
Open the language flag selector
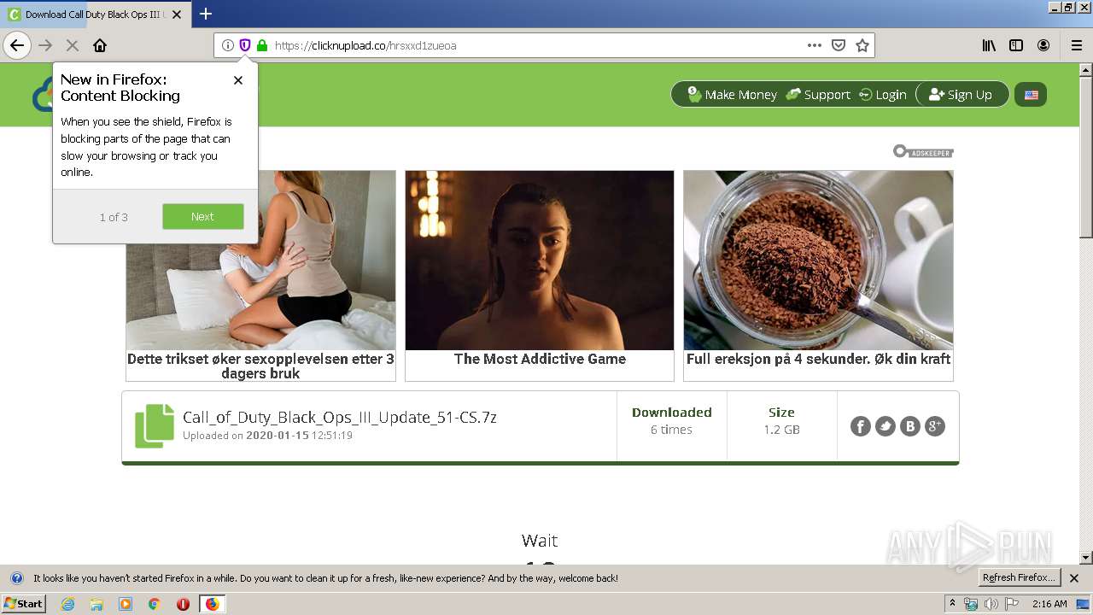coord(1031,95)
